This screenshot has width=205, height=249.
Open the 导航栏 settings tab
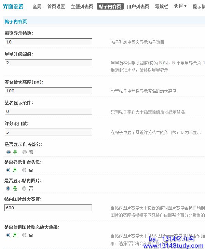tap(161, 6)
